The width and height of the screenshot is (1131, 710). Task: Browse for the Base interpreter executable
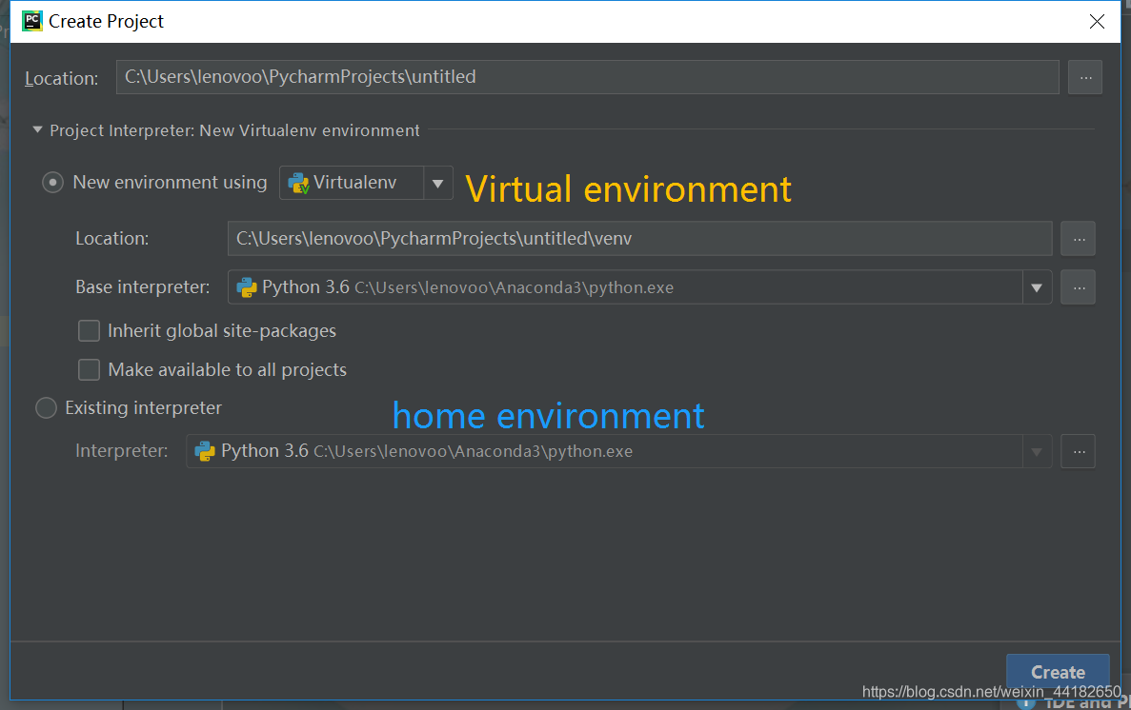coord(1079,287)
